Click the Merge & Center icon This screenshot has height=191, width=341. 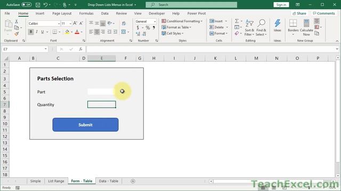(124, 32)
